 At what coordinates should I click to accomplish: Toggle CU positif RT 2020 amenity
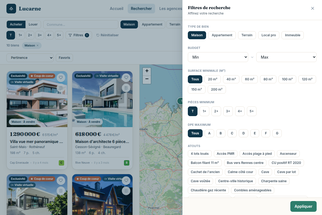[286, 163]
